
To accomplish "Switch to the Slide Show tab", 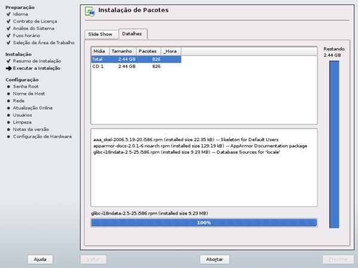I will pos(101,34).
